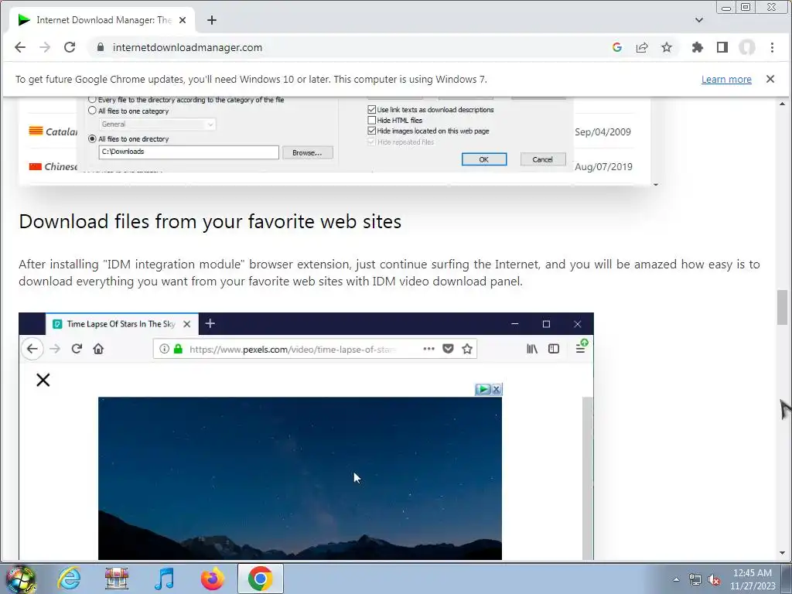Click the black X above the video
Viewport: 792px width, 594px height.
click(43, 380)
